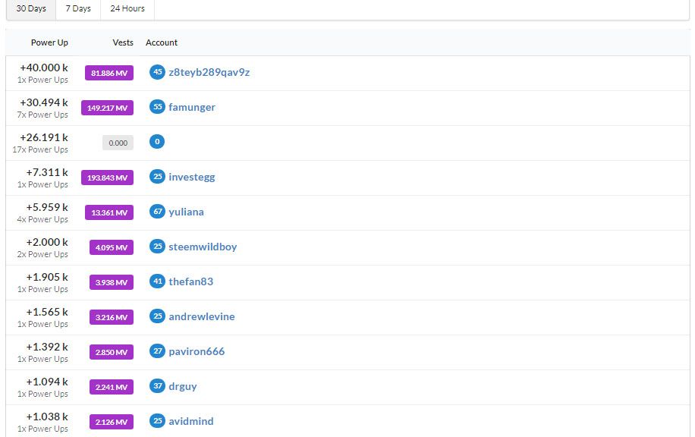
Task: Select the +2.000 k power up value
Action: [47, 243]
